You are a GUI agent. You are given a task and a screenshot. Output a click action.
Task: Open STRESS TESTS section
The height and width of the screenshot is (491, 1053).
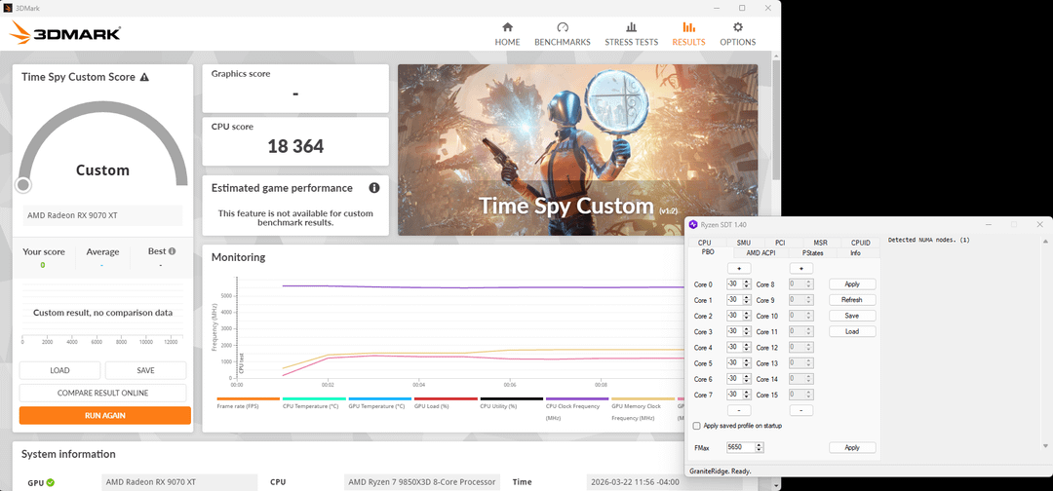631,33
